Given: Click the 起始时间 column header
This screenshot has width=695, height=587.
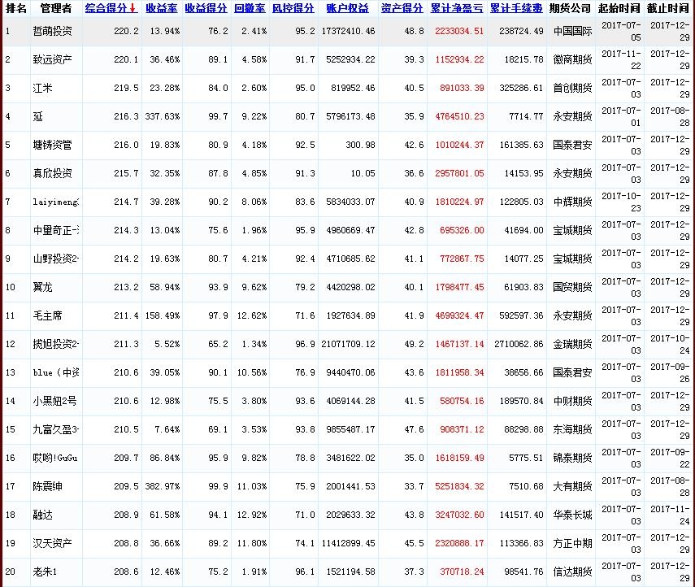Looking at the screenshot, I should coord(619,8).
